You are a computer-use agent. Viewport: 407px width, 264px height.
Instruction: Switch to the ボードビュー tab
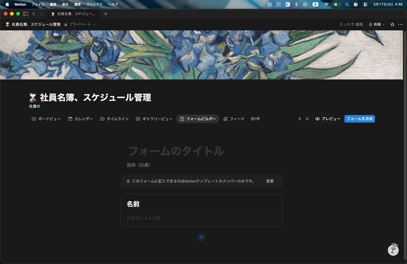click(x=46, y=119)
